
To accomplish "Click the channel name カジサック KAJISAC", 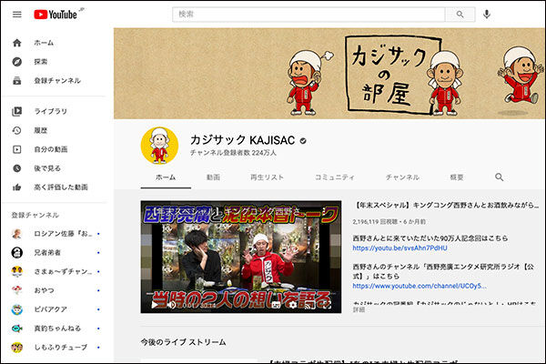I will point(243,140).
